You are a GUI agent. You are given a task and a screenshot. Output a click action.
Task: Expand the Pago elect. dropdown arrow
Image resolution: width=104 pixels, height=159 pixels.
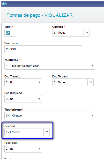coord(39,149)
